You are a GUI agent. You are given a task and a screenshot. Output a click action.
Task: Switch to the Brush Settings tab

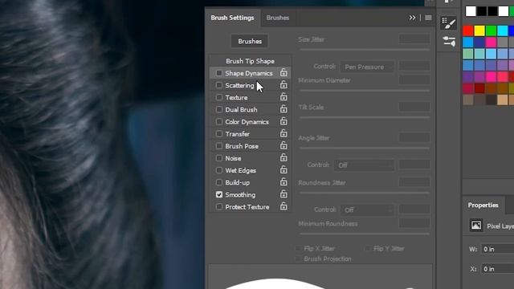(x=232, y=18)
